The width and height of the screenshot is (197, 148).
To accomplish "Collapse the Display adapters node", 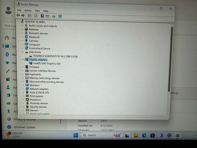I will coord(23,59).
